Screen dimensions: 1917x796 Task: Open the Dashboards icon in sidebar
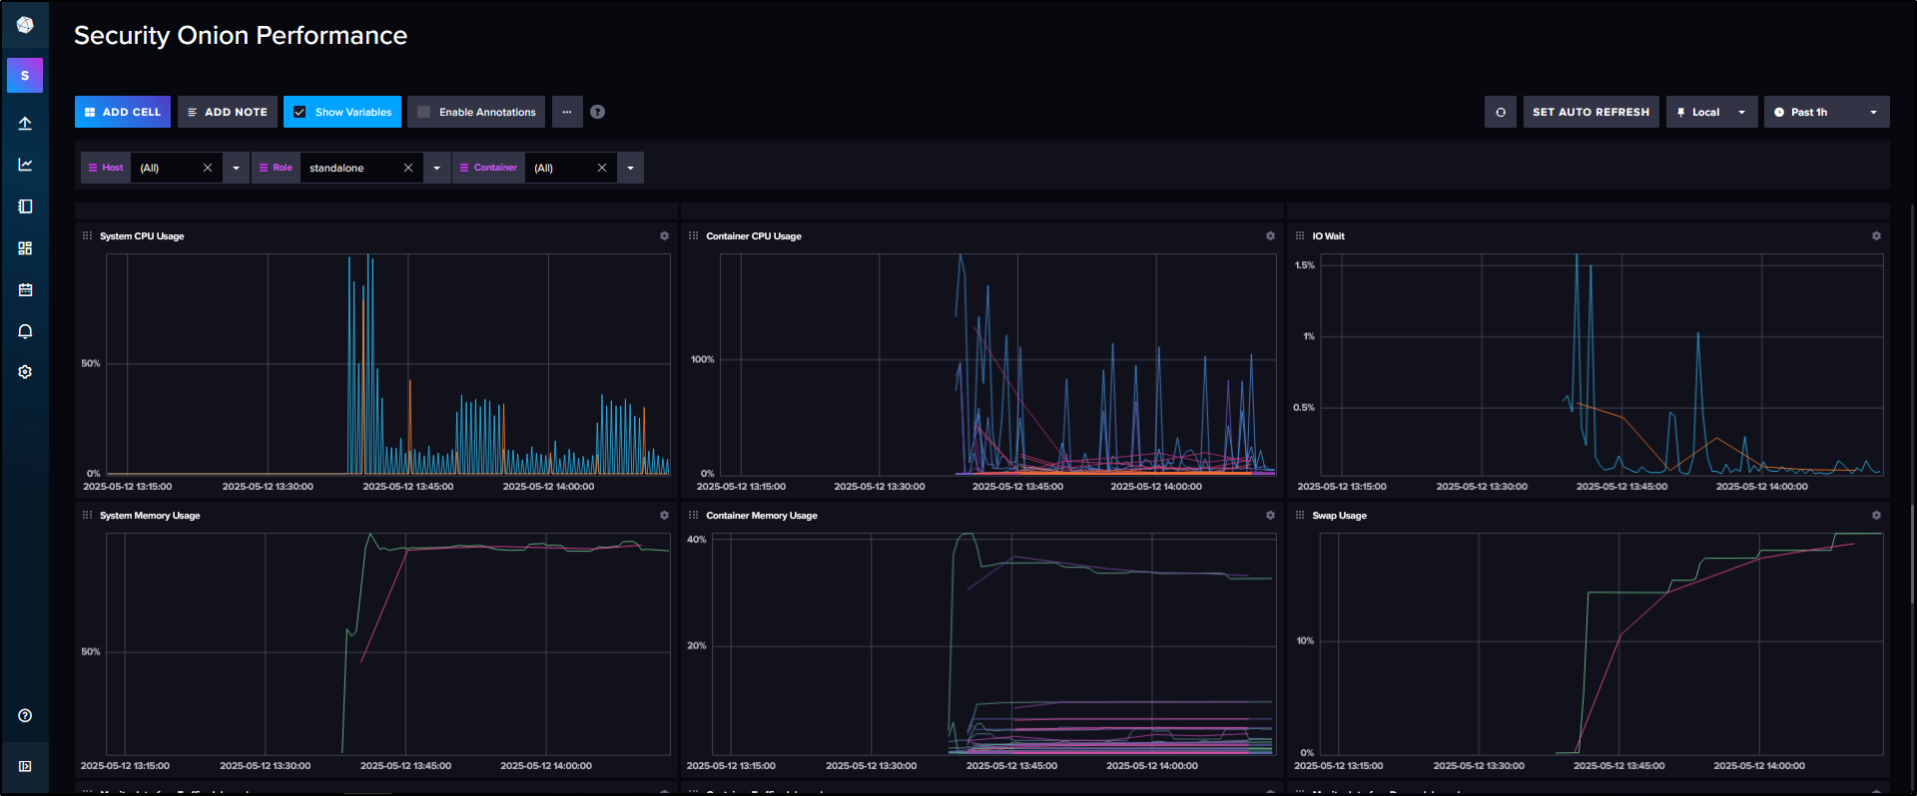tap(25, 248)
